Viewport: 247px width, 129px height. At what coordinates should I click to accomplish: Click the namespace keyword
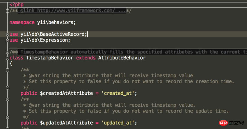[x=22, y=22]
